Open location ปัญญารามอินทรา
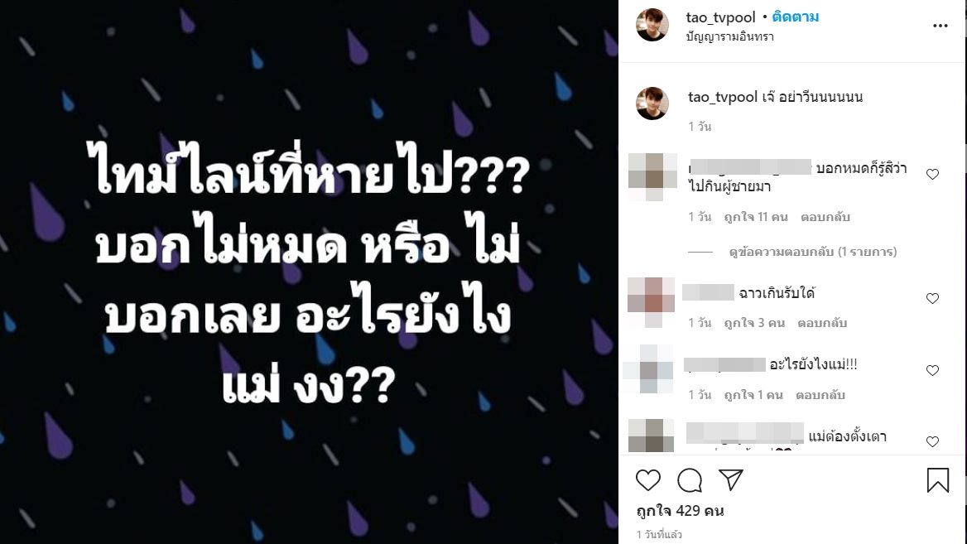967x544 pixels. [729, 37]
